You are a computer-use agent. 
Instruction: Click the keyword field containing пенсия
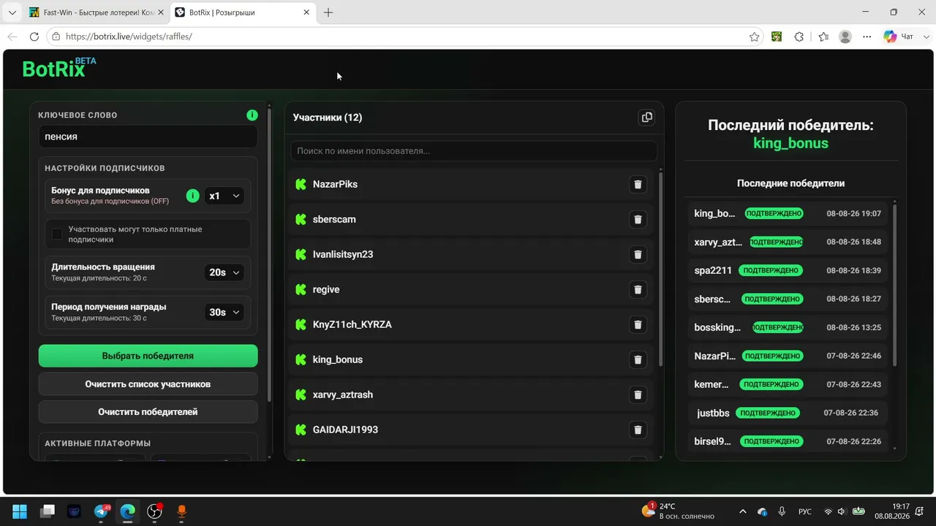pos(148,137)
